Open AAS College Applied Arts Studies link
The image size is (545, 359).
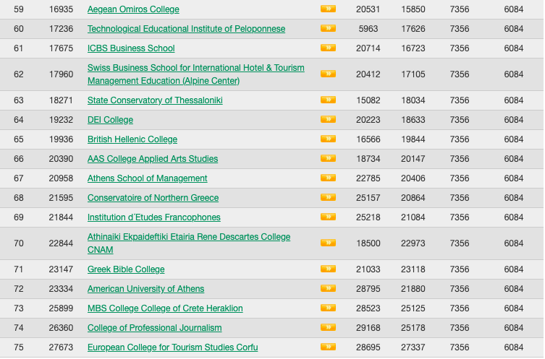point(153,158)
